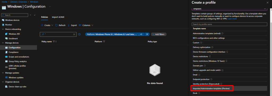Open the Enrollment icon in sidebar
The width and height of the screenshot is (272, 96).
(6, 39)
